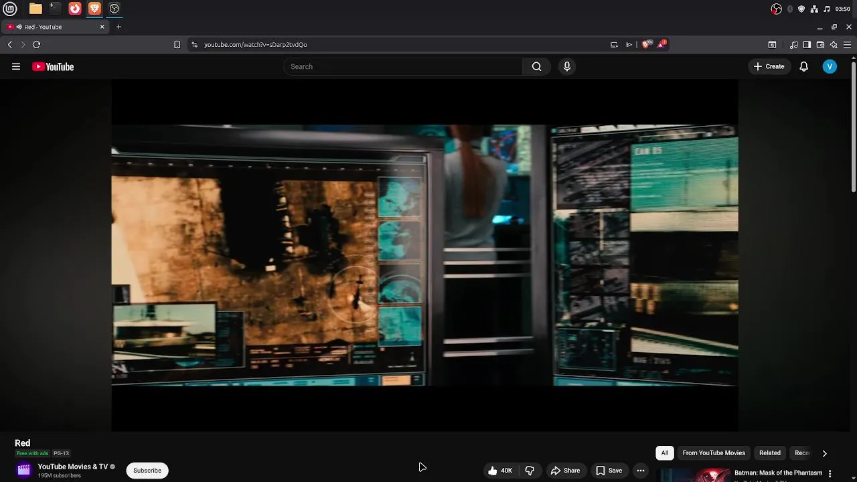Like the video with thumbs up
This screenshot has width=857, height=482.
493,471
